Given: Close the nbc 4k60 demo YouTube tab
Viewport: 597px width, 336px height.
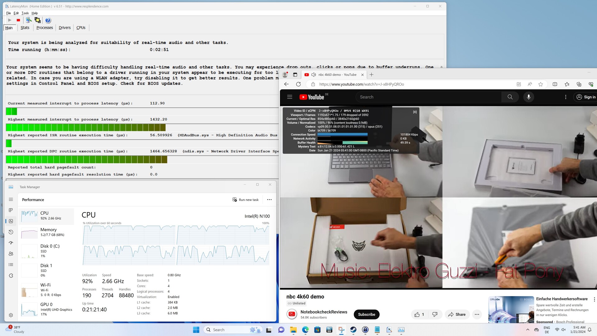Looking at the screenshot, I should [x=362, y=75].
